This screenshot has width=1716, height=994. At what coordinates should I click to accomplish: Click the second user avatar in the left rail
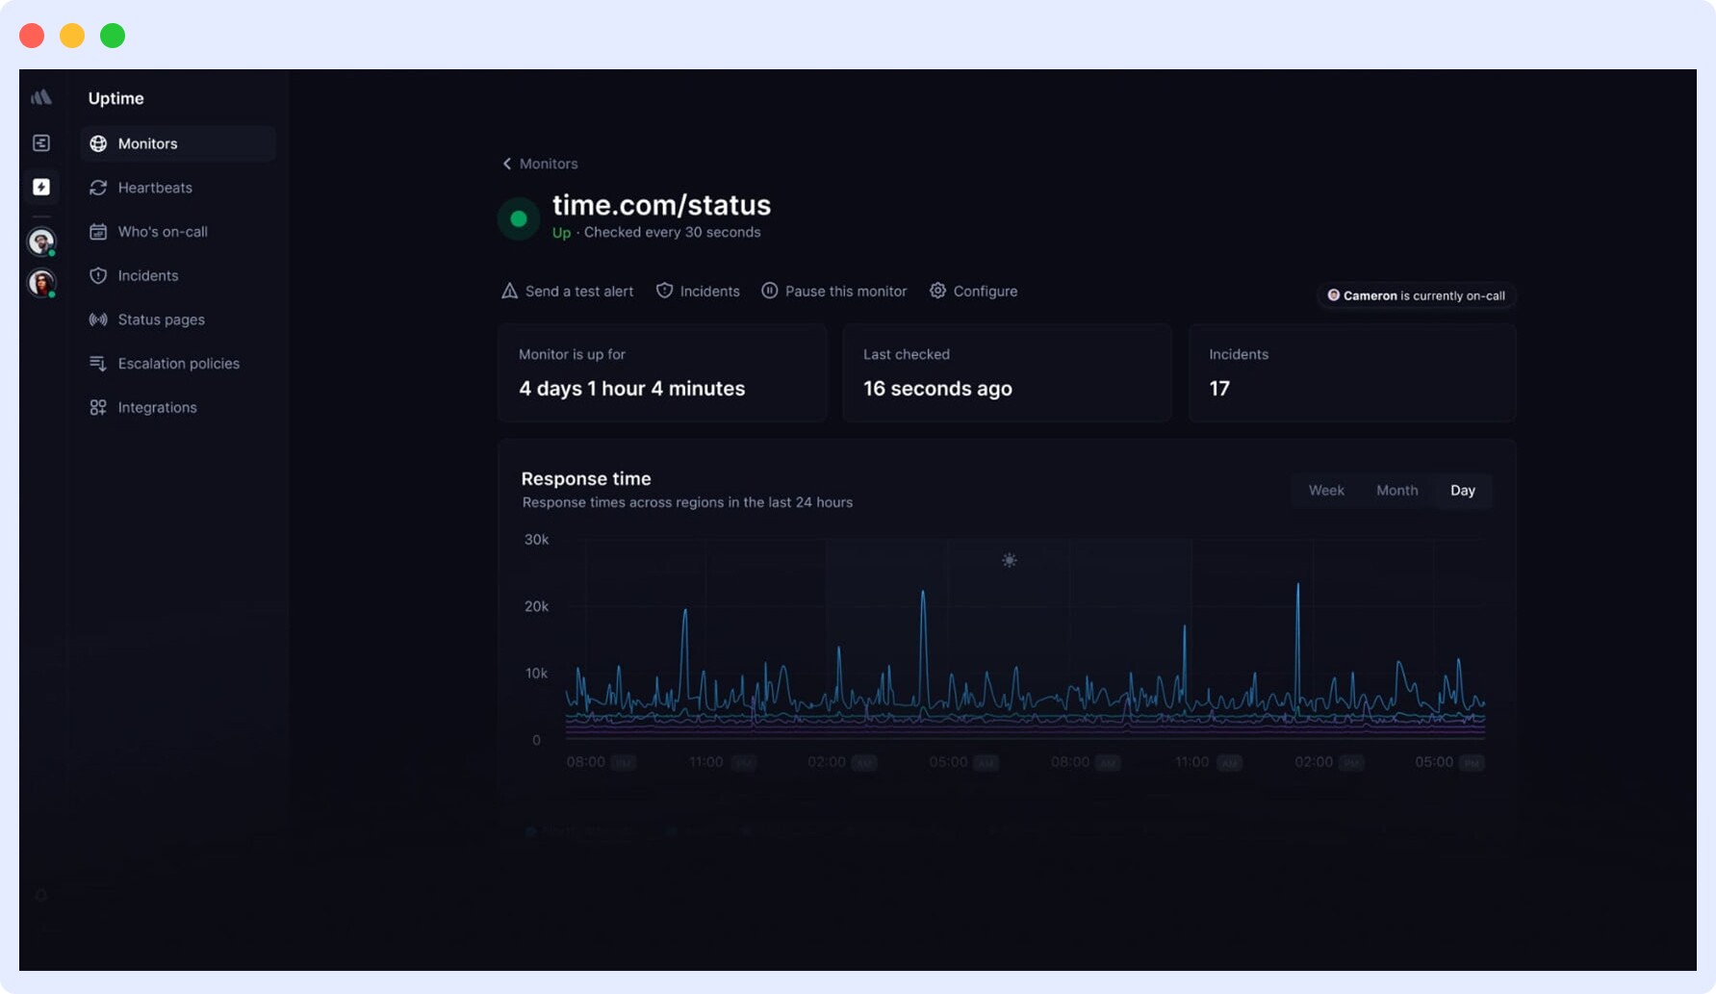(41, 282)
